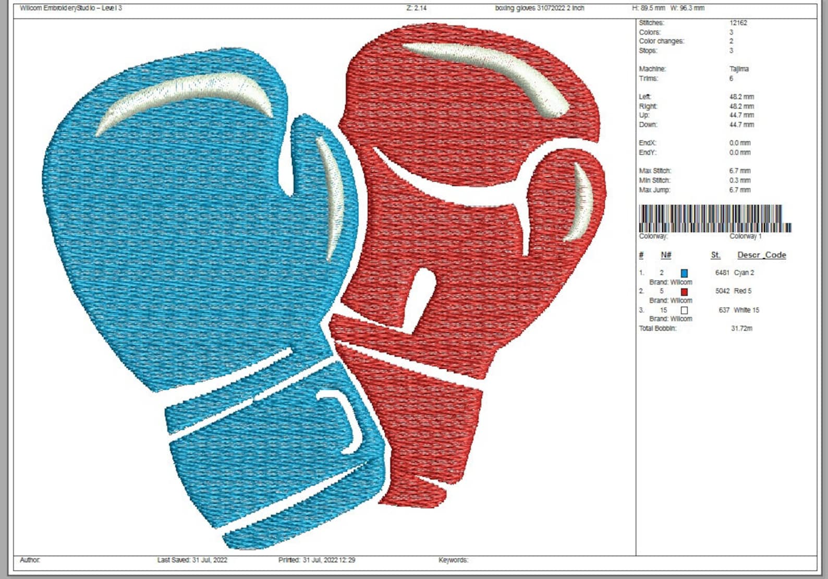Click 'Last Saved: 31 Jul, 2022' in footer

[x=192, y=560]
